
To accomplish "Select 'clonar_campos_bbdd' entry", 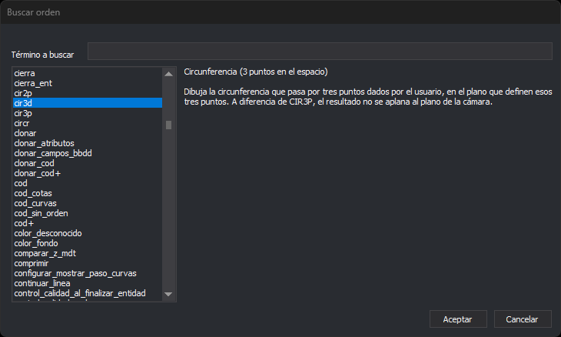I will tap(88, 153).
